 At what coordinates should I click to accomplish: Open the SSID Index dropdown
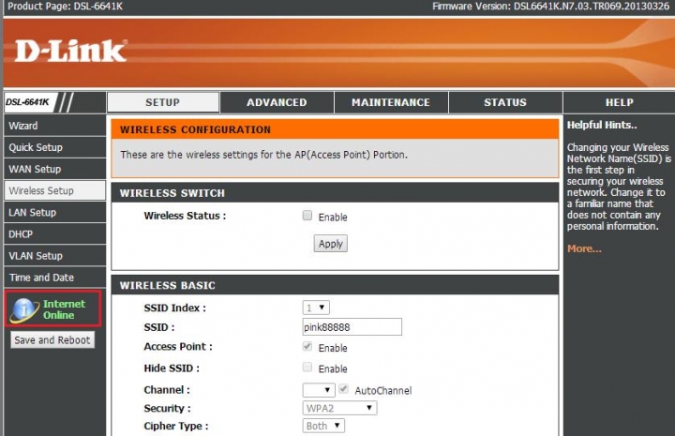(316, 308)
